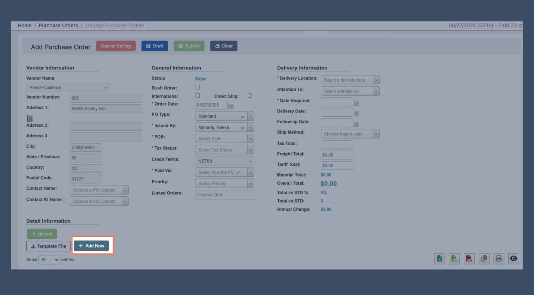Tick the International checkbox
Image resolution: width=534 pixels, height=295 pixels.
[197, 96]
